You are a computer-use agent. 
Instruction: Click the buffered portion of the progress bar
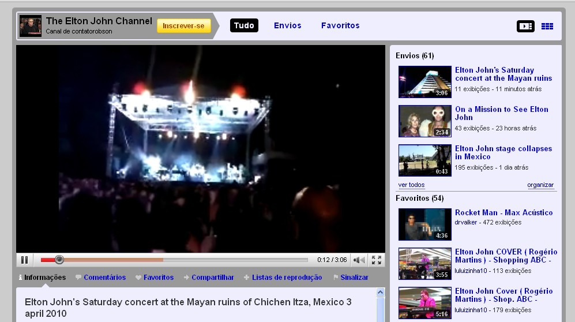tap(114, 260)
